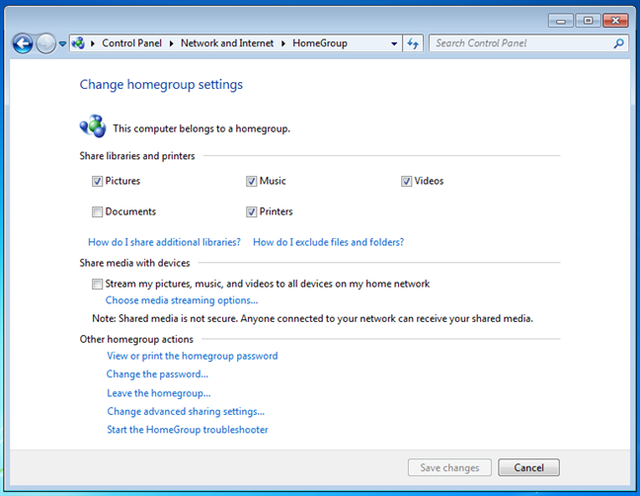The image size is (640, 496).
Task: Click the magnifier search icon
Action: pos(619,43)
